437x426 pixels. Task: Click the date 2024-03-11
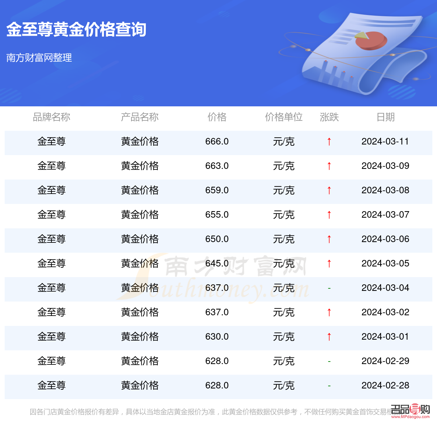[x=385, y=141]
